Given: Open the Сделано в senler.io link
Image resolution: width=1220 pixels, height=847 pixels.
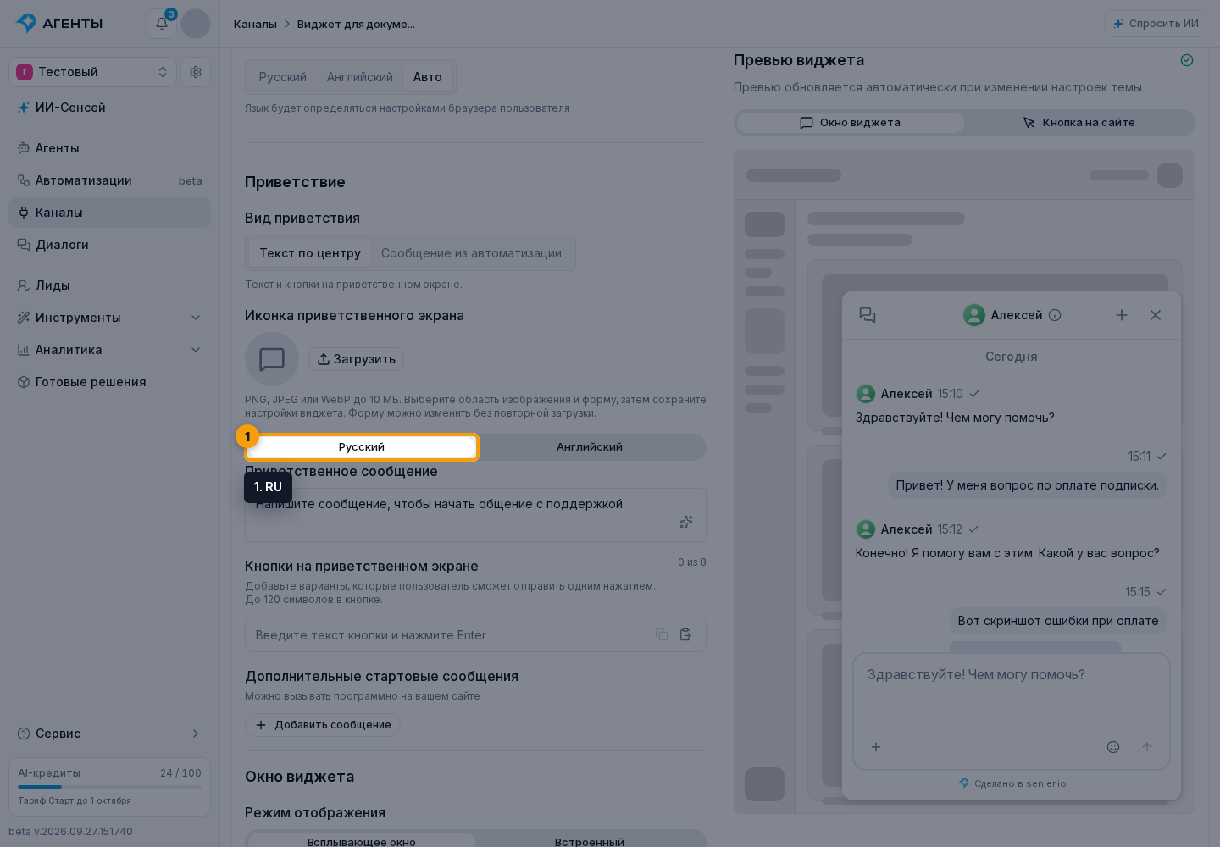Looking at the screenshot, I should pos(1012,783).
